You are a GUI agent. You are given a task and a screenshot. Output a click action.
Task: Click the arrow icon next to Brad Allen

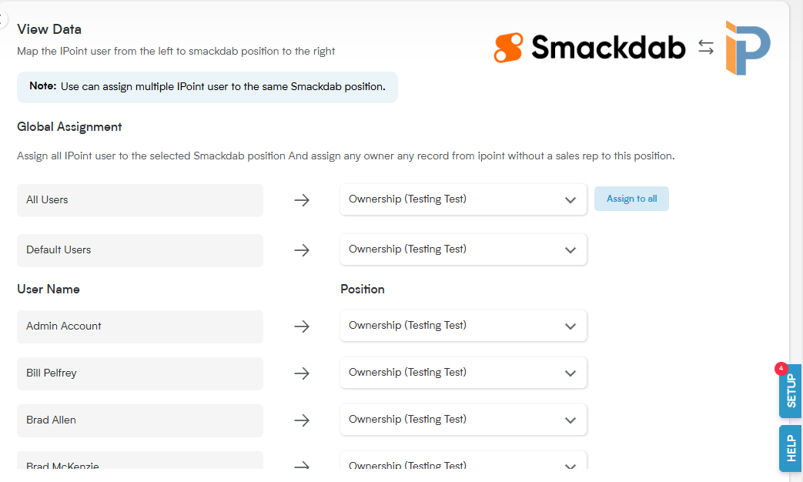tap(302, 420)
